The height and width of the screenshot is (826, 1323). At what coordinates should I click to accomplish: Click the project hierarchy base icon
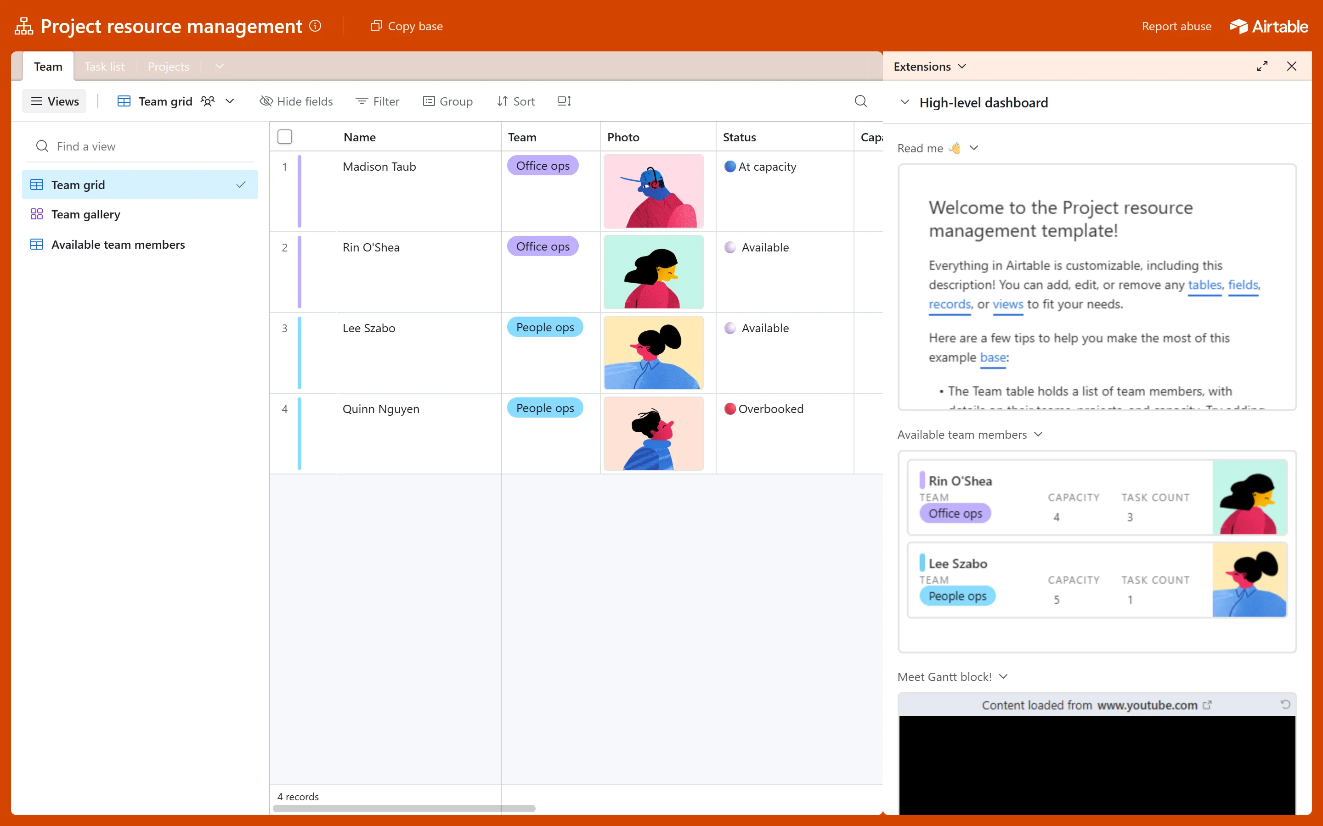pos(23,26)
